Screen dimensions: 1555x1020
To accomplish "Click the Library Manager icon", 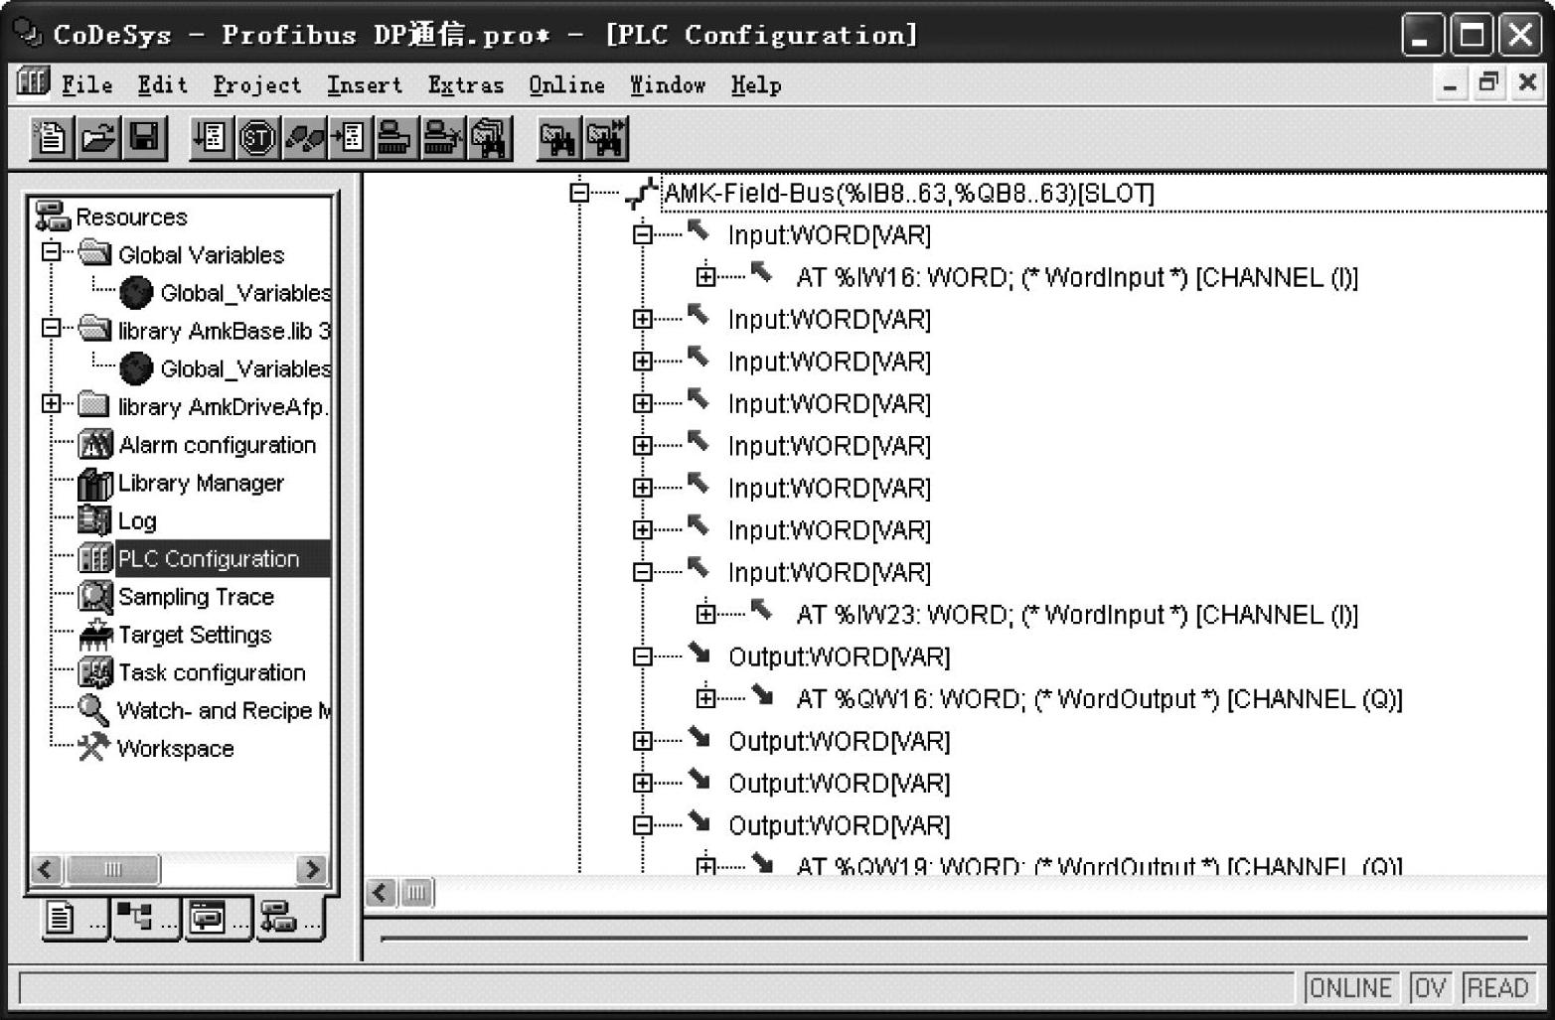I will click(x=95, y=483).
